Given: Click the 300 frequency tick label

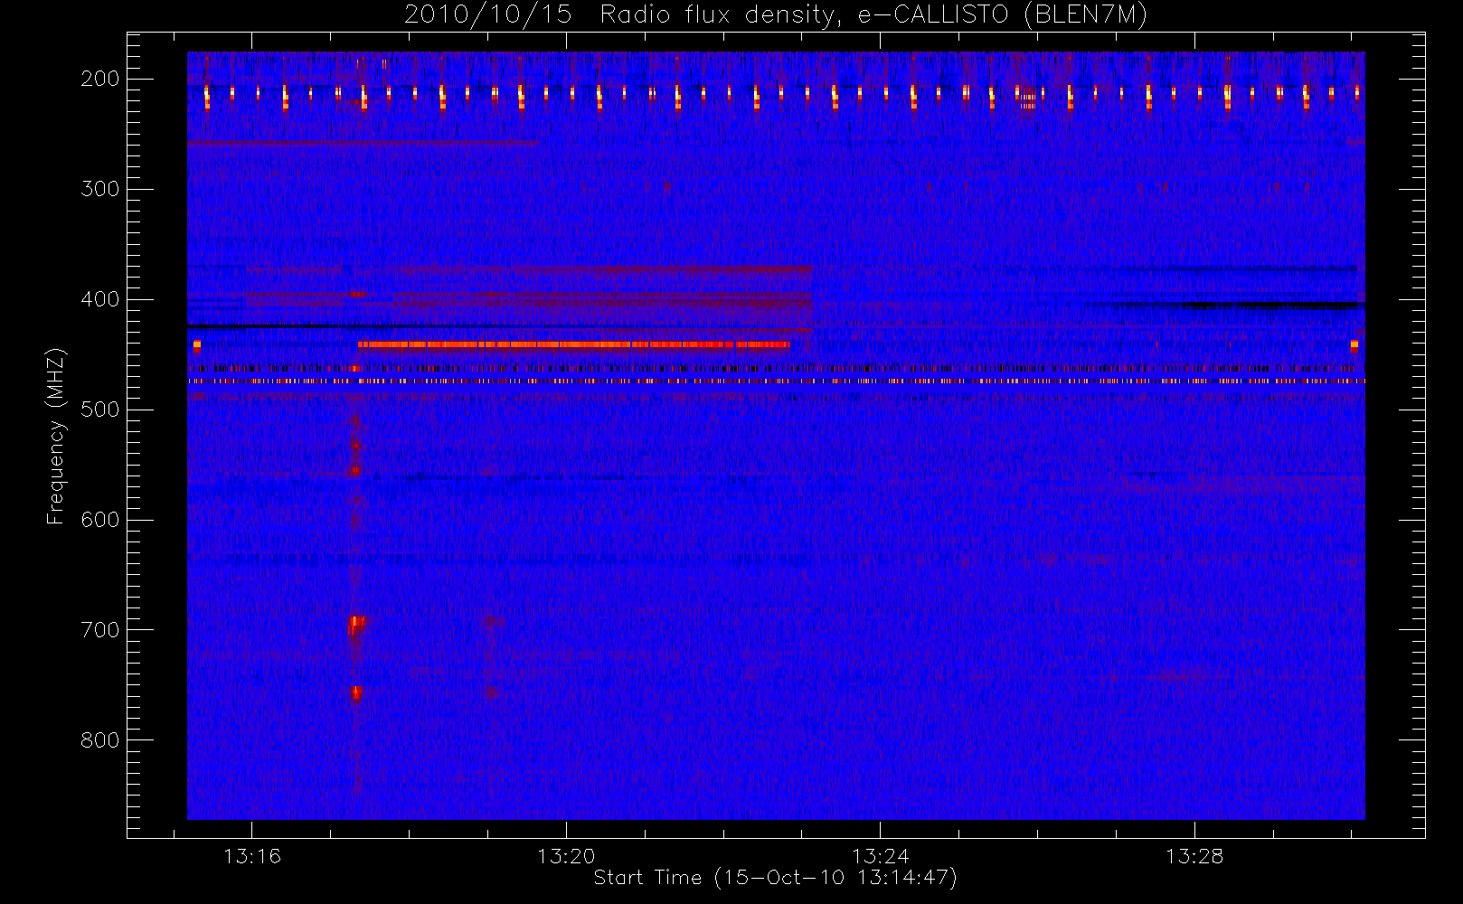Looking at the screenshot, I should [x=100, y=189].
